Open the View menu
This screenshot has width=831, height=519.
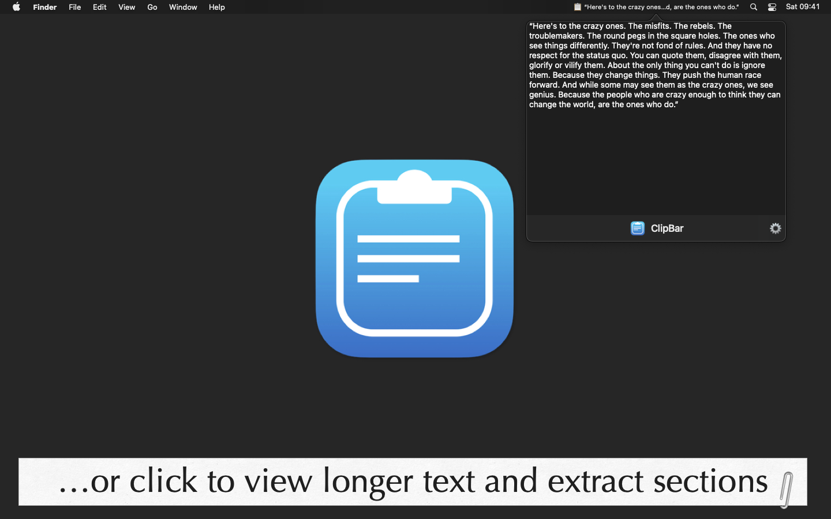[126, 7]
